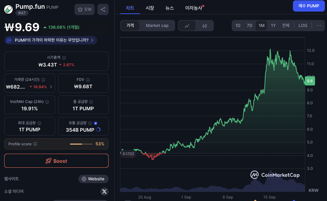This screenshot has width=327, height=201.
Task: Click the Boost button
Action: (x=56, y=161)
